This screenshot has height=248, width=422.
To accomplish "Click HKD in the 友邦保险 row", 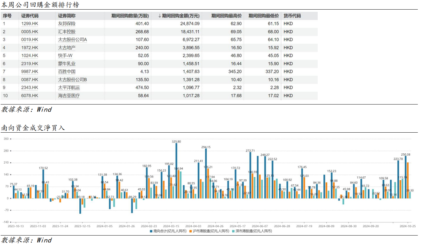I will pyautogui.click(x=288, y=24).
